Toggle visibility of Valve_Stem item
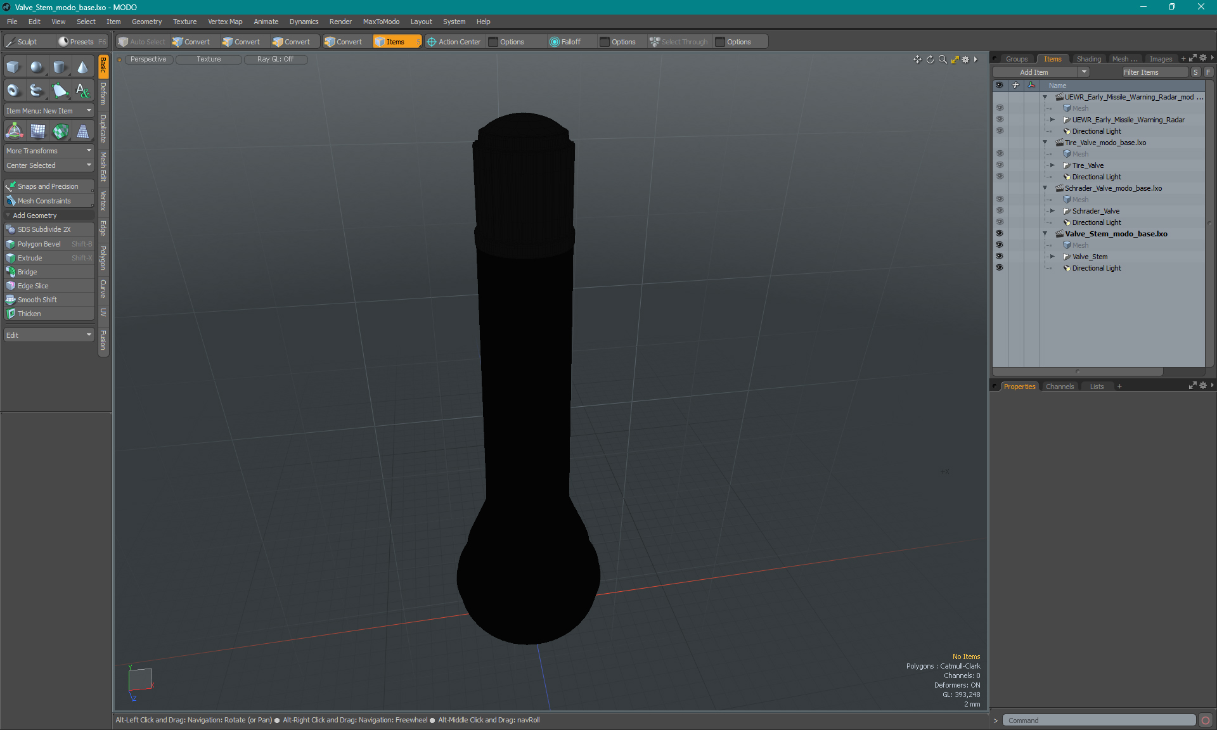This screenshot has height=730, width=1217. pyautogui.click(x=1000, y=257)
